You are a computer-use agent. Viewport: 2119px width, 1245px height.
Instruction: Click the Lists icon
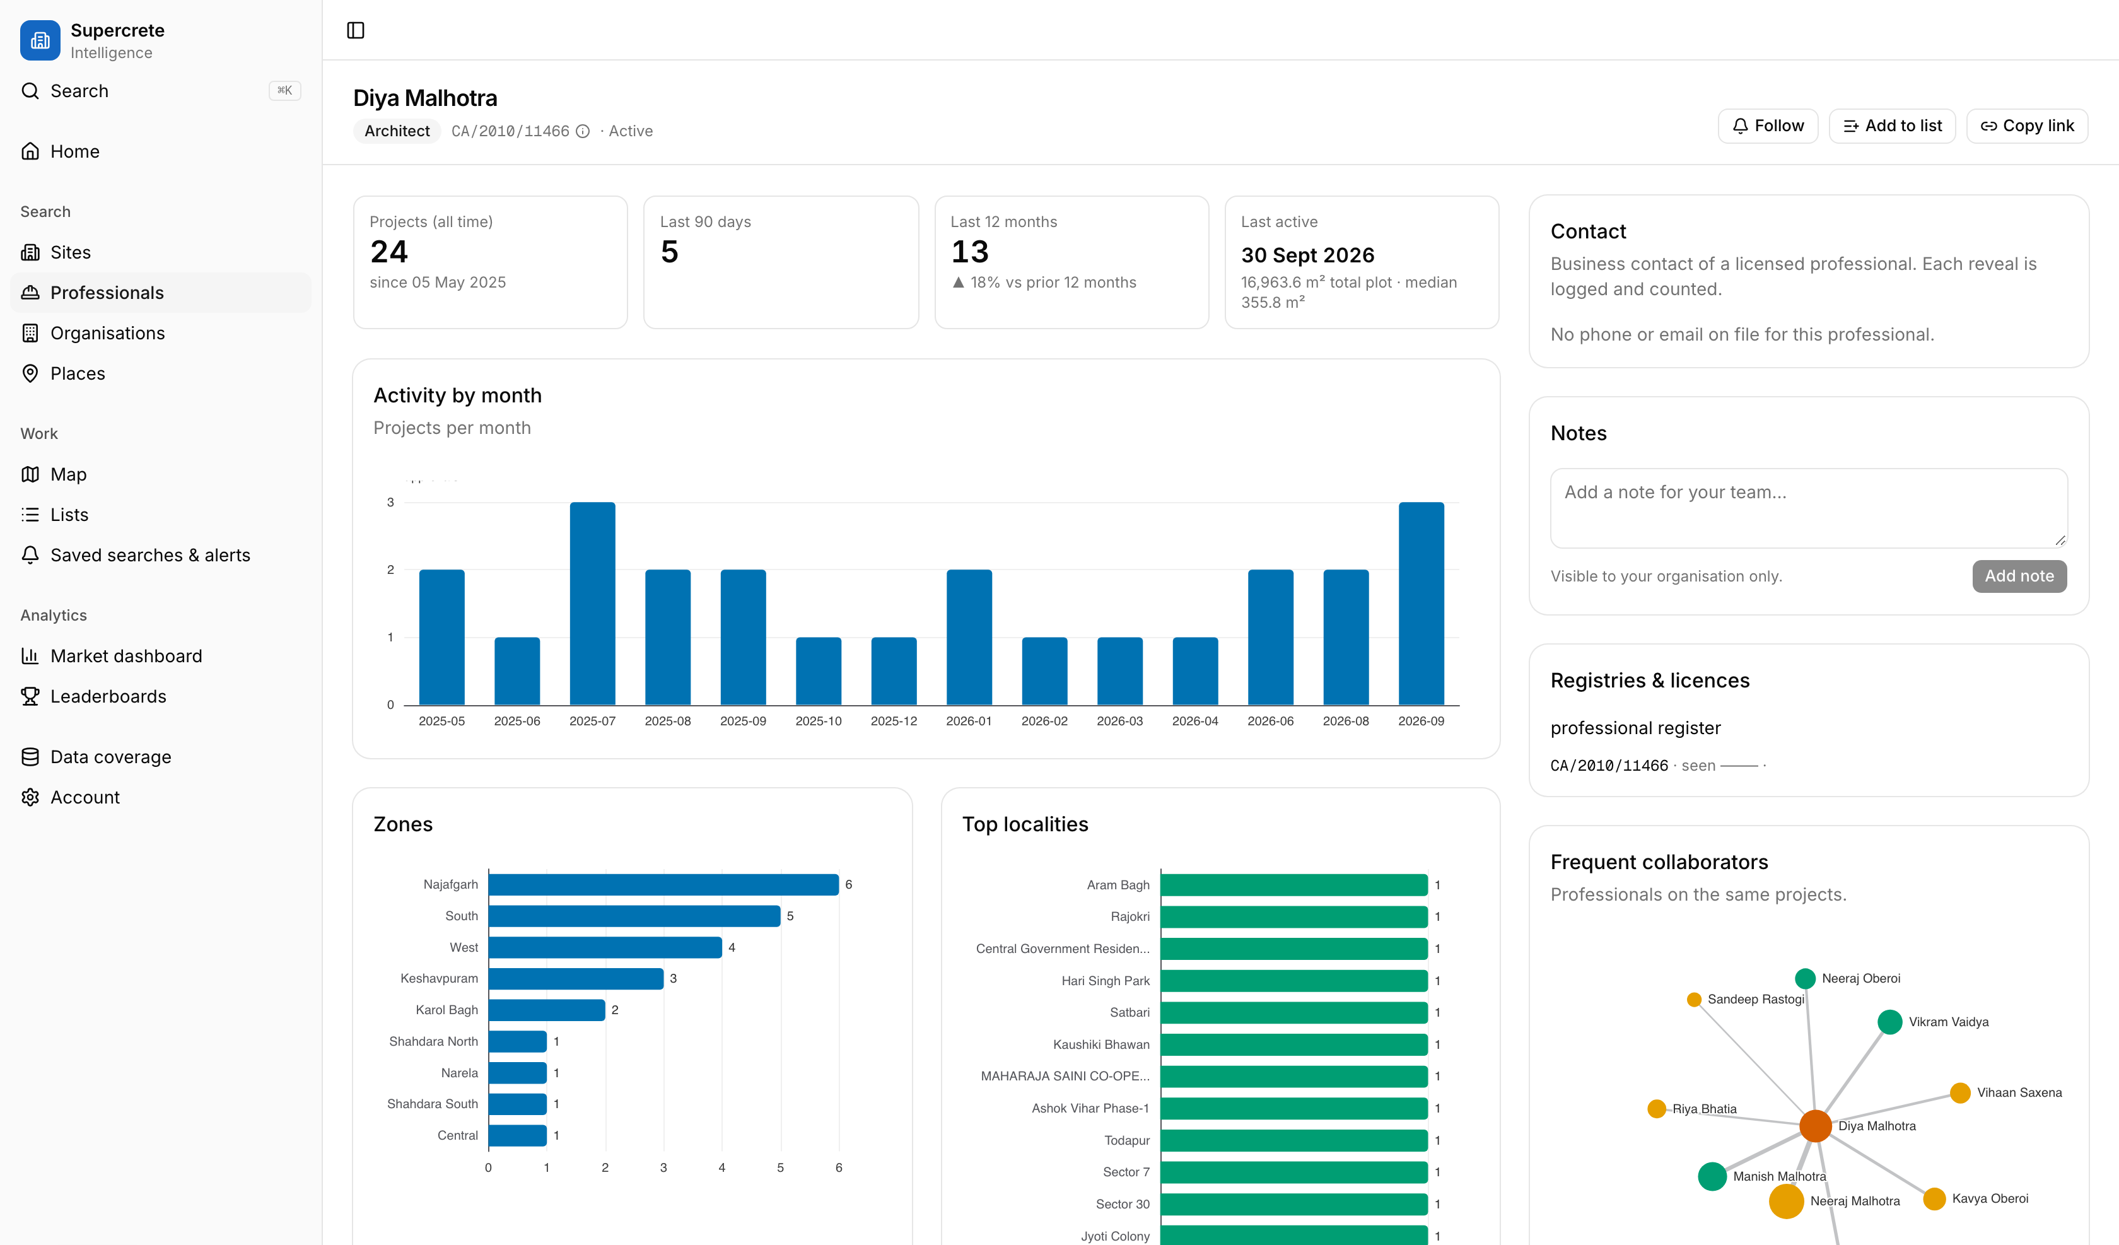click(x=30, y=515)
